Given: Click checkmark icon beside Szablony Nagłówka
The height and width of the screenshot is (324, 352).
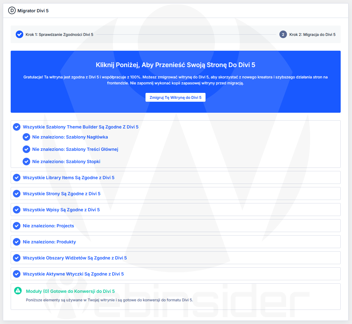Looking at the screenshot, I should [26, 137].
